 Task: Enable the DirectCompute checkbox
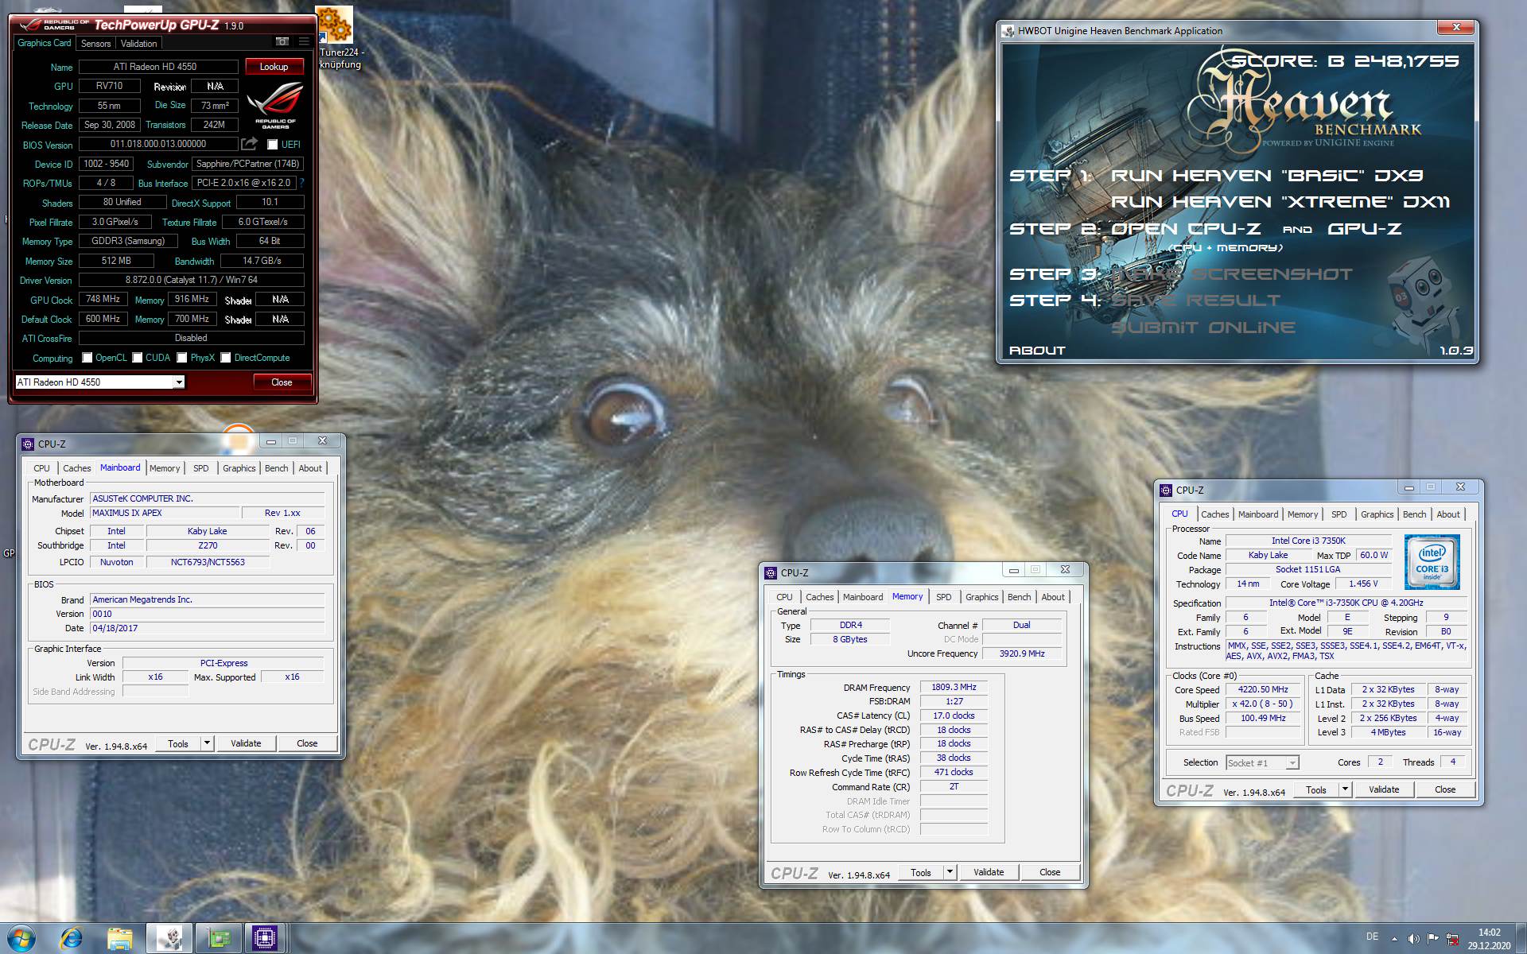tap(225, 358)
